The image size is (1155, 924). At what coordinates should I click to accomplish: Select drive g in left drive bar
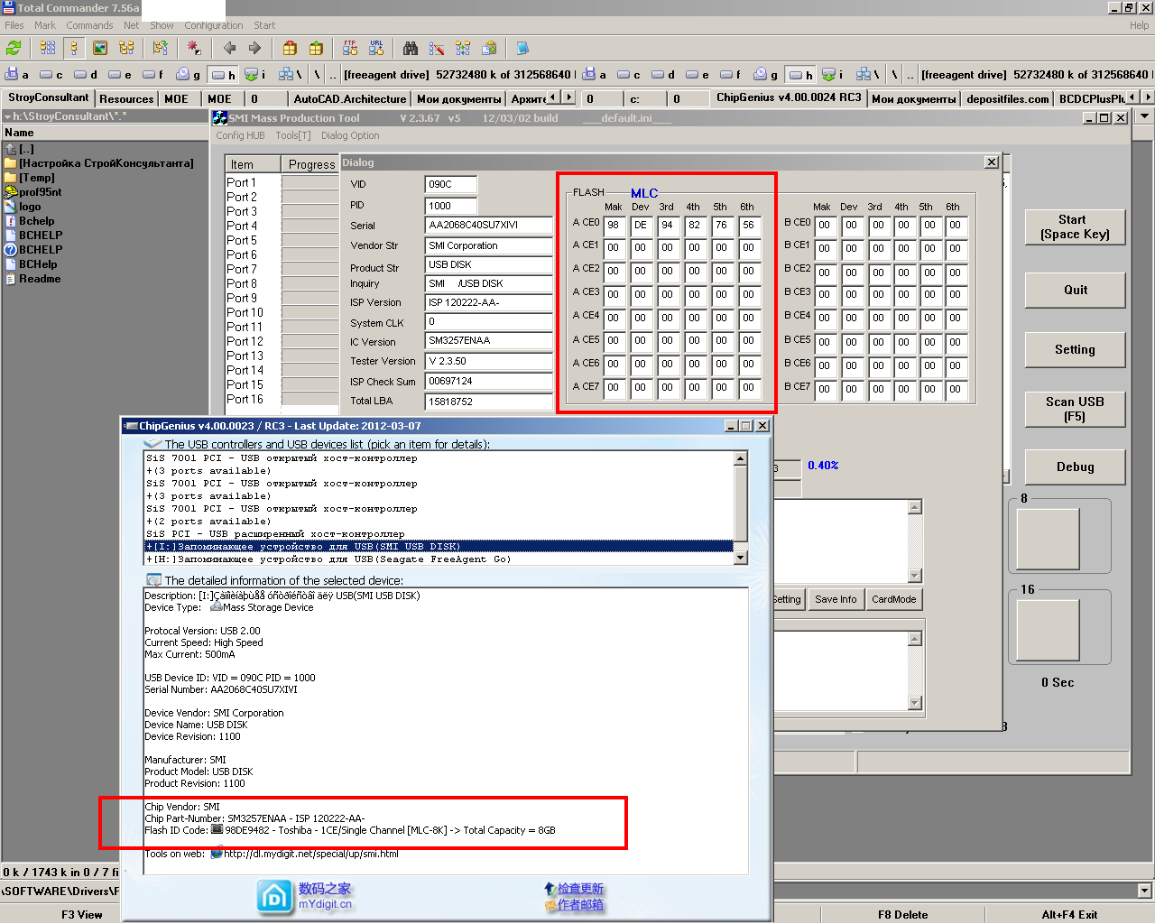tap(188, 74)
